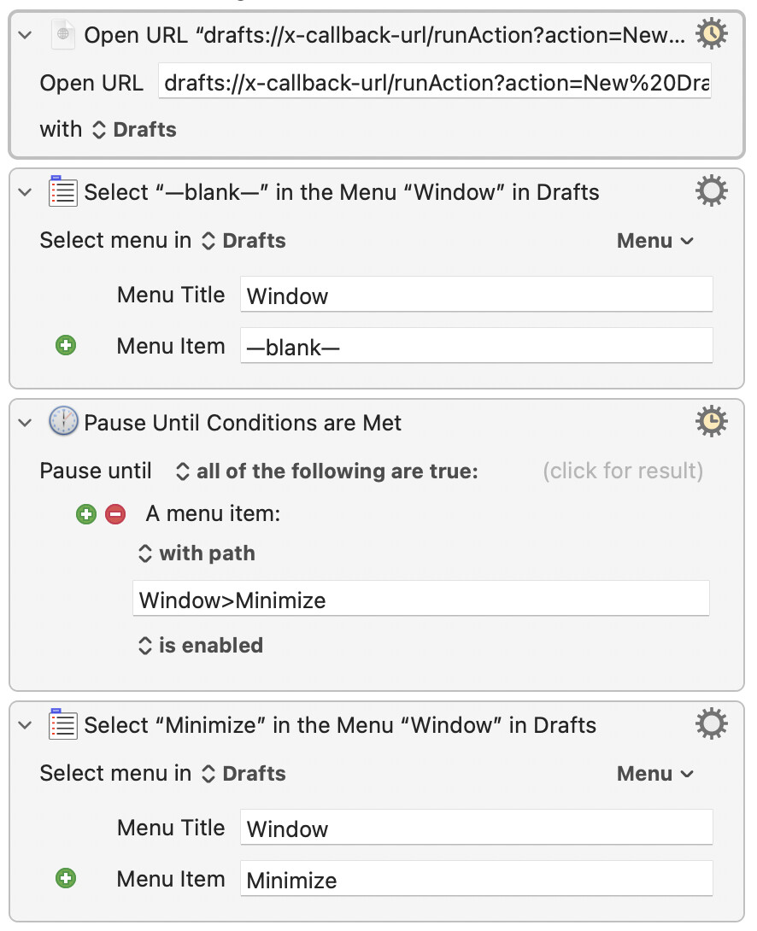
Task: Click the clock icon of Pause Until action
Action: 63,422
